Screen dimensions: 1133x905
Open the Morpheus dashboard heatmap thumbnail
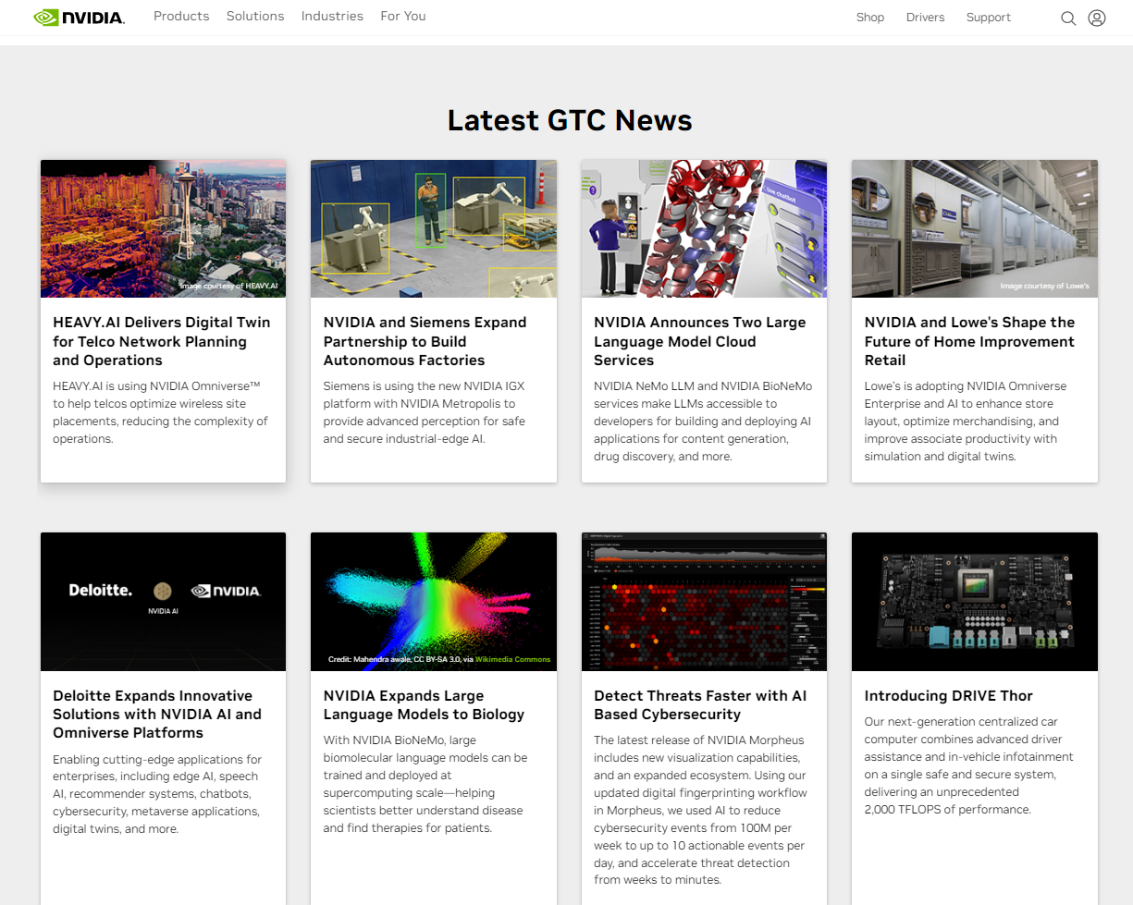coord(704,602)
